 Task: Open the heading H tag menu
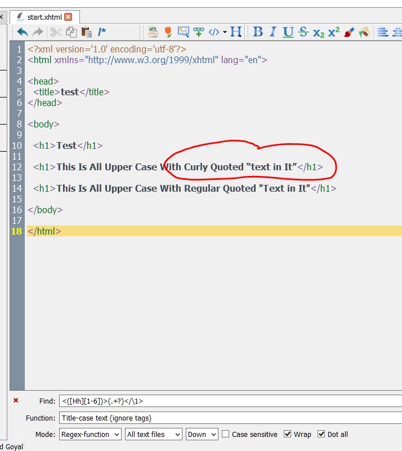(x=235, y=32)
